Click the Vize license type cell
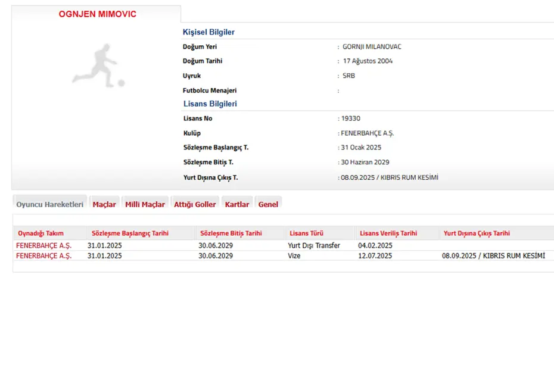The height and width of the screenshot is (368, 554). pyautogui.click(x=294, y=255)
